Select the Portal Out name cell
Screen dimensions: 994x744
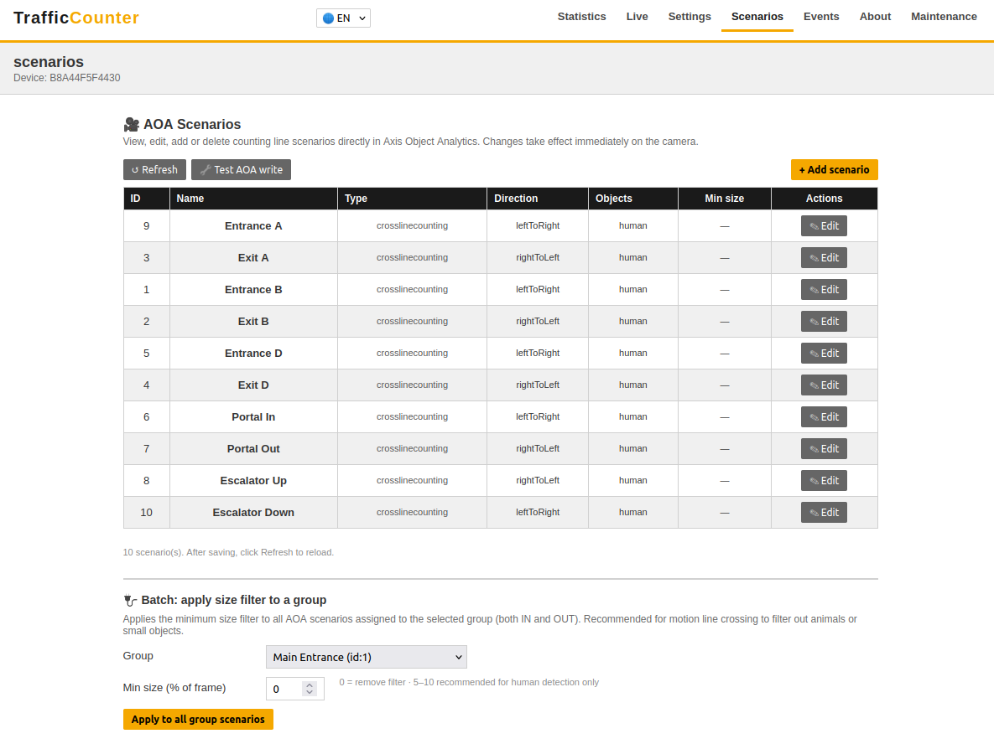(253, 449)
